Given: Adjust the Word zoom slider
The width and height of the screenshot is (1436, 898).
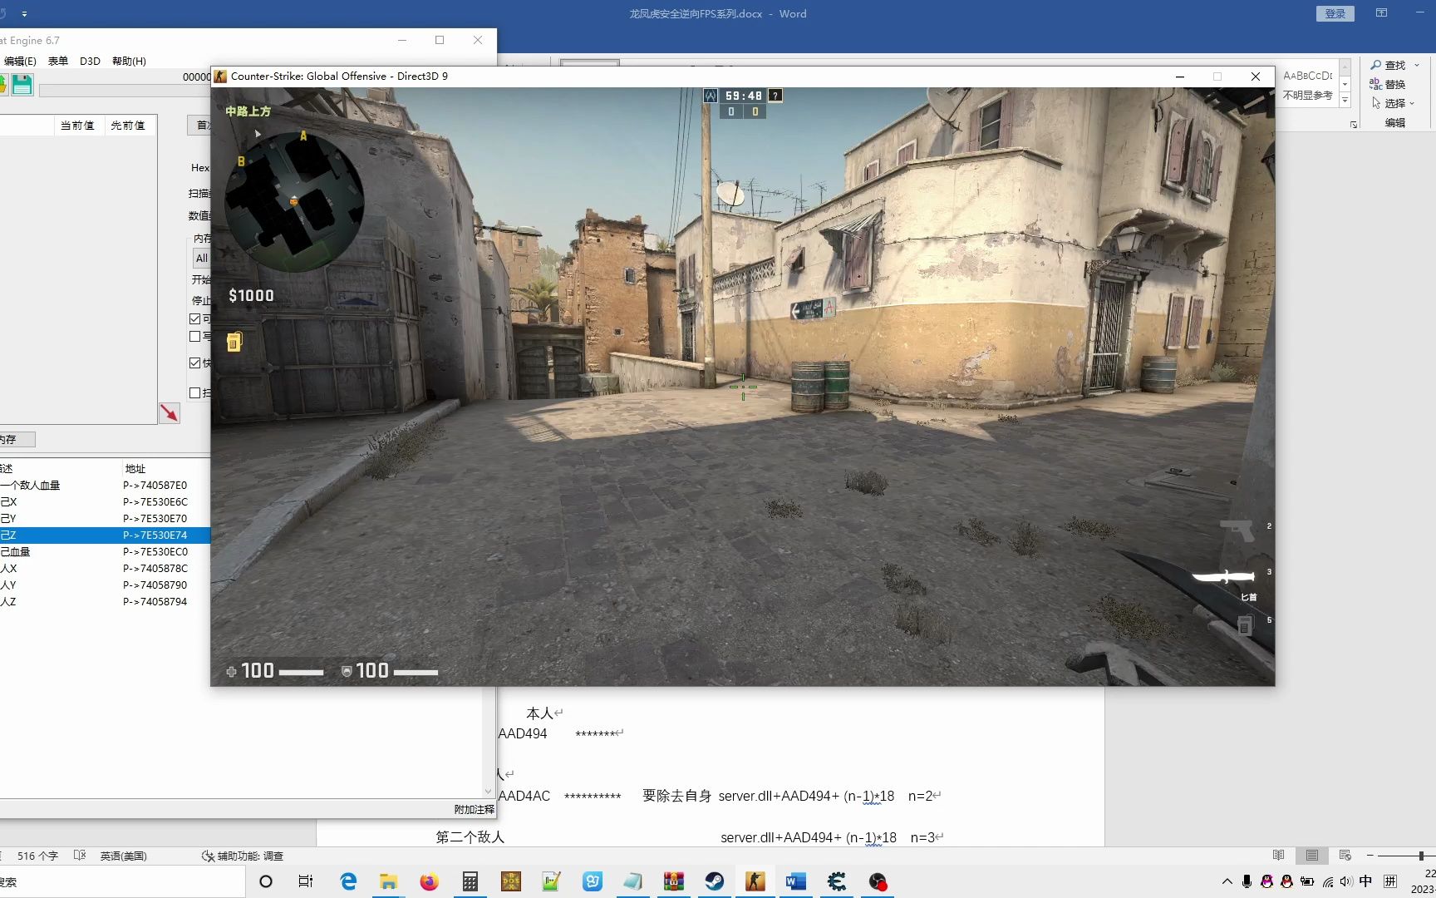Looking at the screenshot, I should coord(1421,856).
